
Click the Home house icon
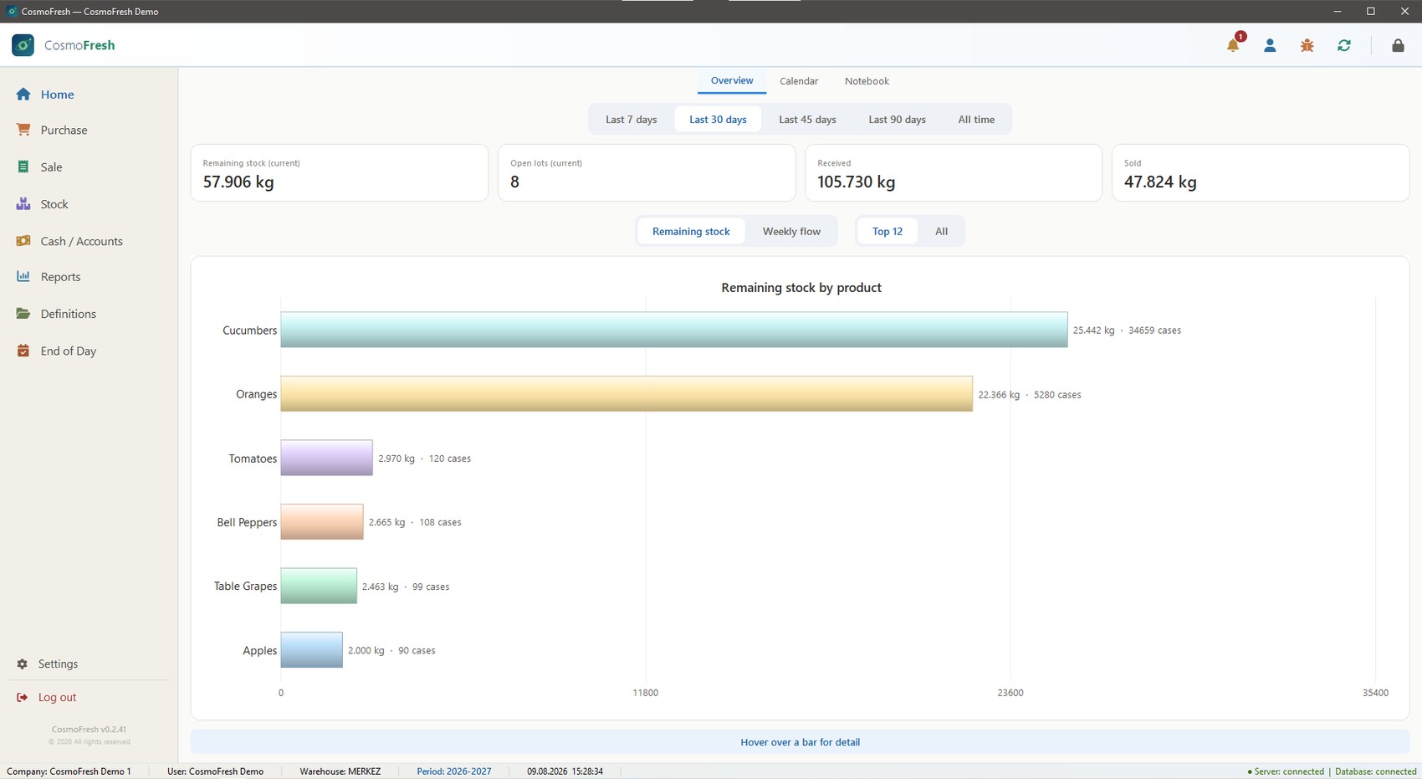point(23,95)
